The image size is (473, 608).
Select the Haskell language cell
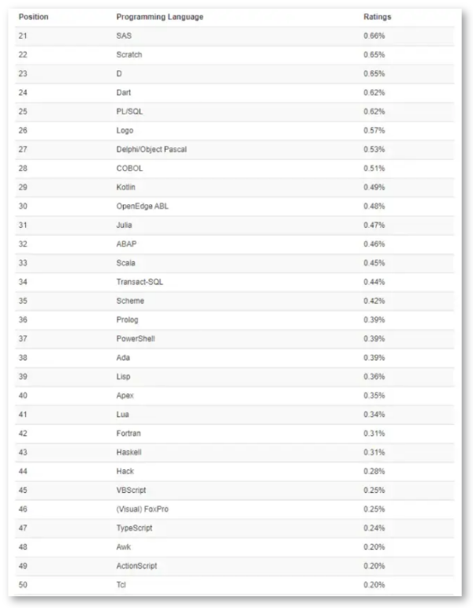point(129,452)
